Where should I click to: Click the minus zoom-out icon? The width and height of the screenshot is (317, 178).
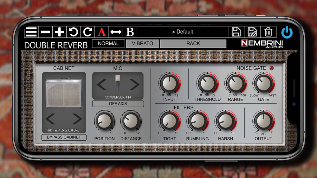(x=45, y=32)
